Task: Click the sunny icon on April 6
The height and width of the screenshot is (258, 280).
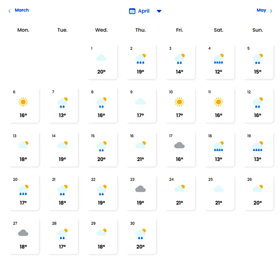Action: pyautogui.click(x=23, y=102)
